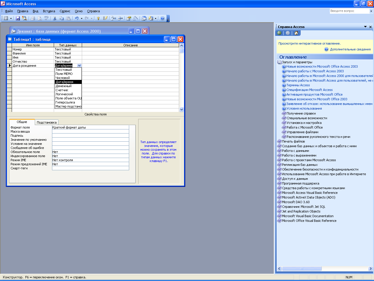Open Начало работы с Microsoft Access 2003
Image resolution: width=374 pixels, height=281 pixels.
pyautogui.click(x=315, y=71)
